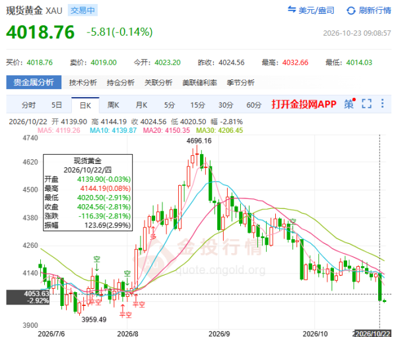The height and width of the screenshot is (337, 396).
Task: Click the 2026/10/22 crosshair date label
Action: point(373,333)
